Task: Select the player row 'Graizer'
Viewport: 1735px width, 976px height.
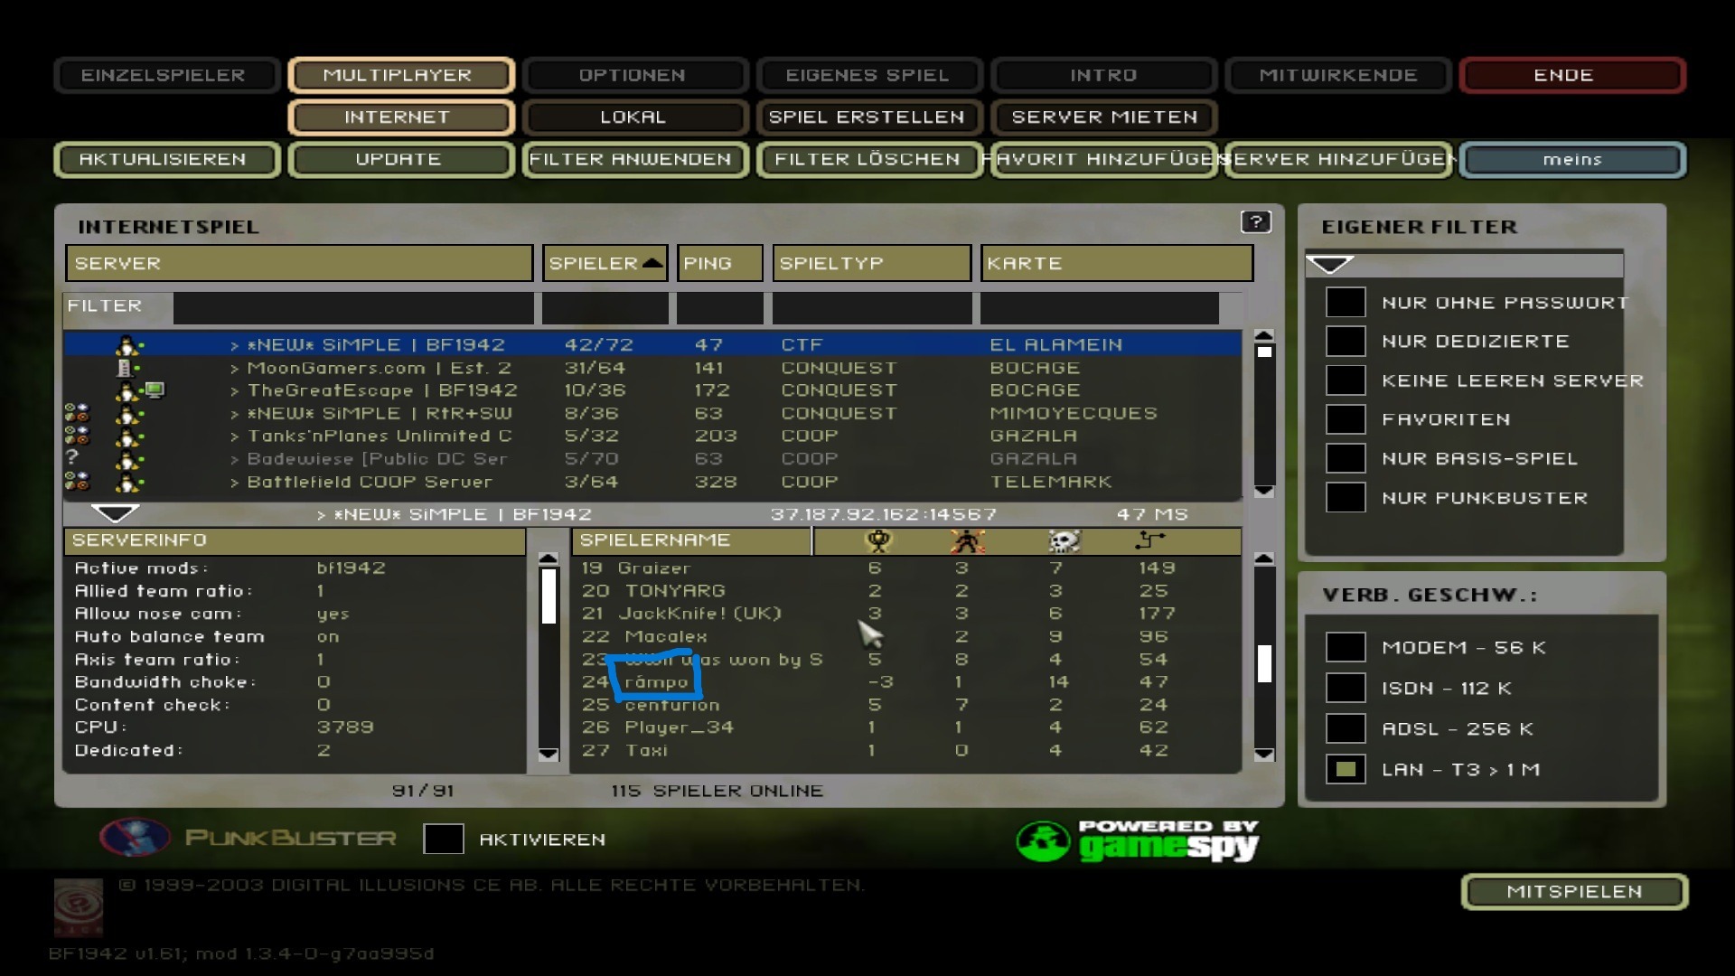Action: click(x=906, y=568)
